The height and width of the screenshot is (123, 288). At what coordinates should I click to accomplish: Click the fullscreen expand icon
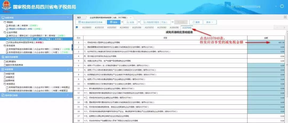[285, 17]
